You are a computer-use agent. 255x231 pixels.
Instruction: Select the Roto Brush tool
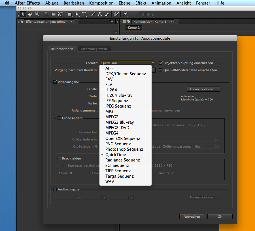[116, 14]
